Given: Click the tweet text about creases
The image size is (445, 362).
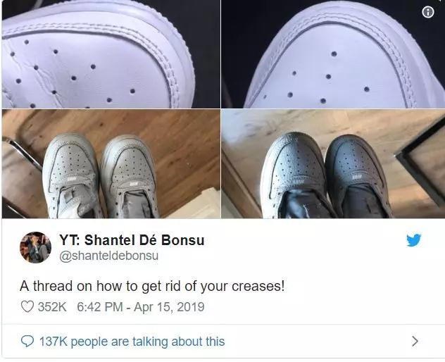Looking at the screenshot, I should coord(152,286).
